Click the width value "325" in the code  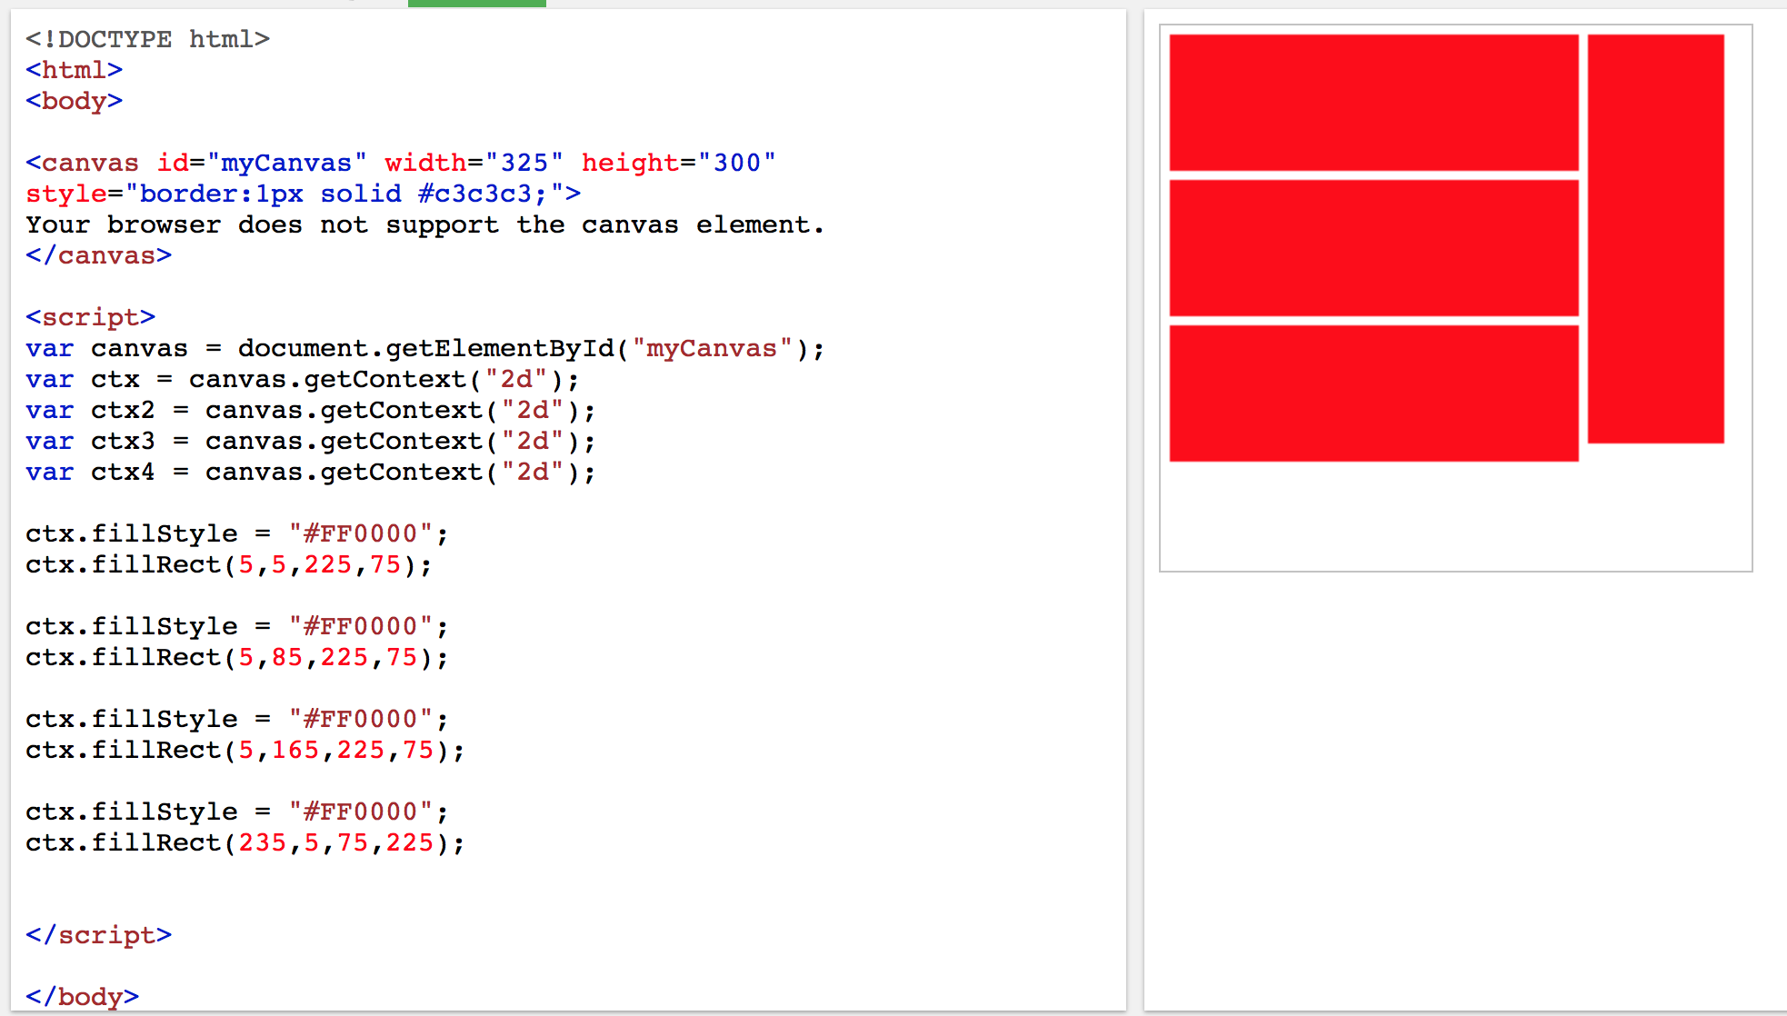click(524, 163)
